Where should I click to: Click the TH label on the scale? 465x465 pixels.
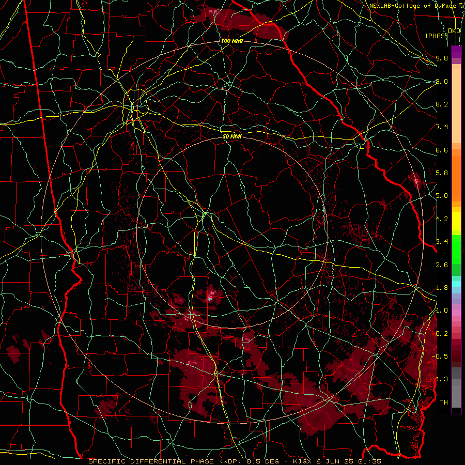click(444, 402)
